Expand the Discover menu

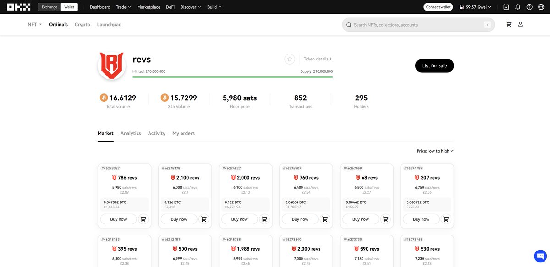coord(190,7)
